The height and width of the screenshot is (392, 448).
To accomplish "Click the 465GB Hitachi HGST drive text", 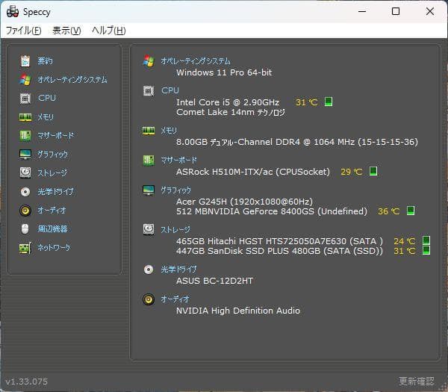I will click(279, 241).
